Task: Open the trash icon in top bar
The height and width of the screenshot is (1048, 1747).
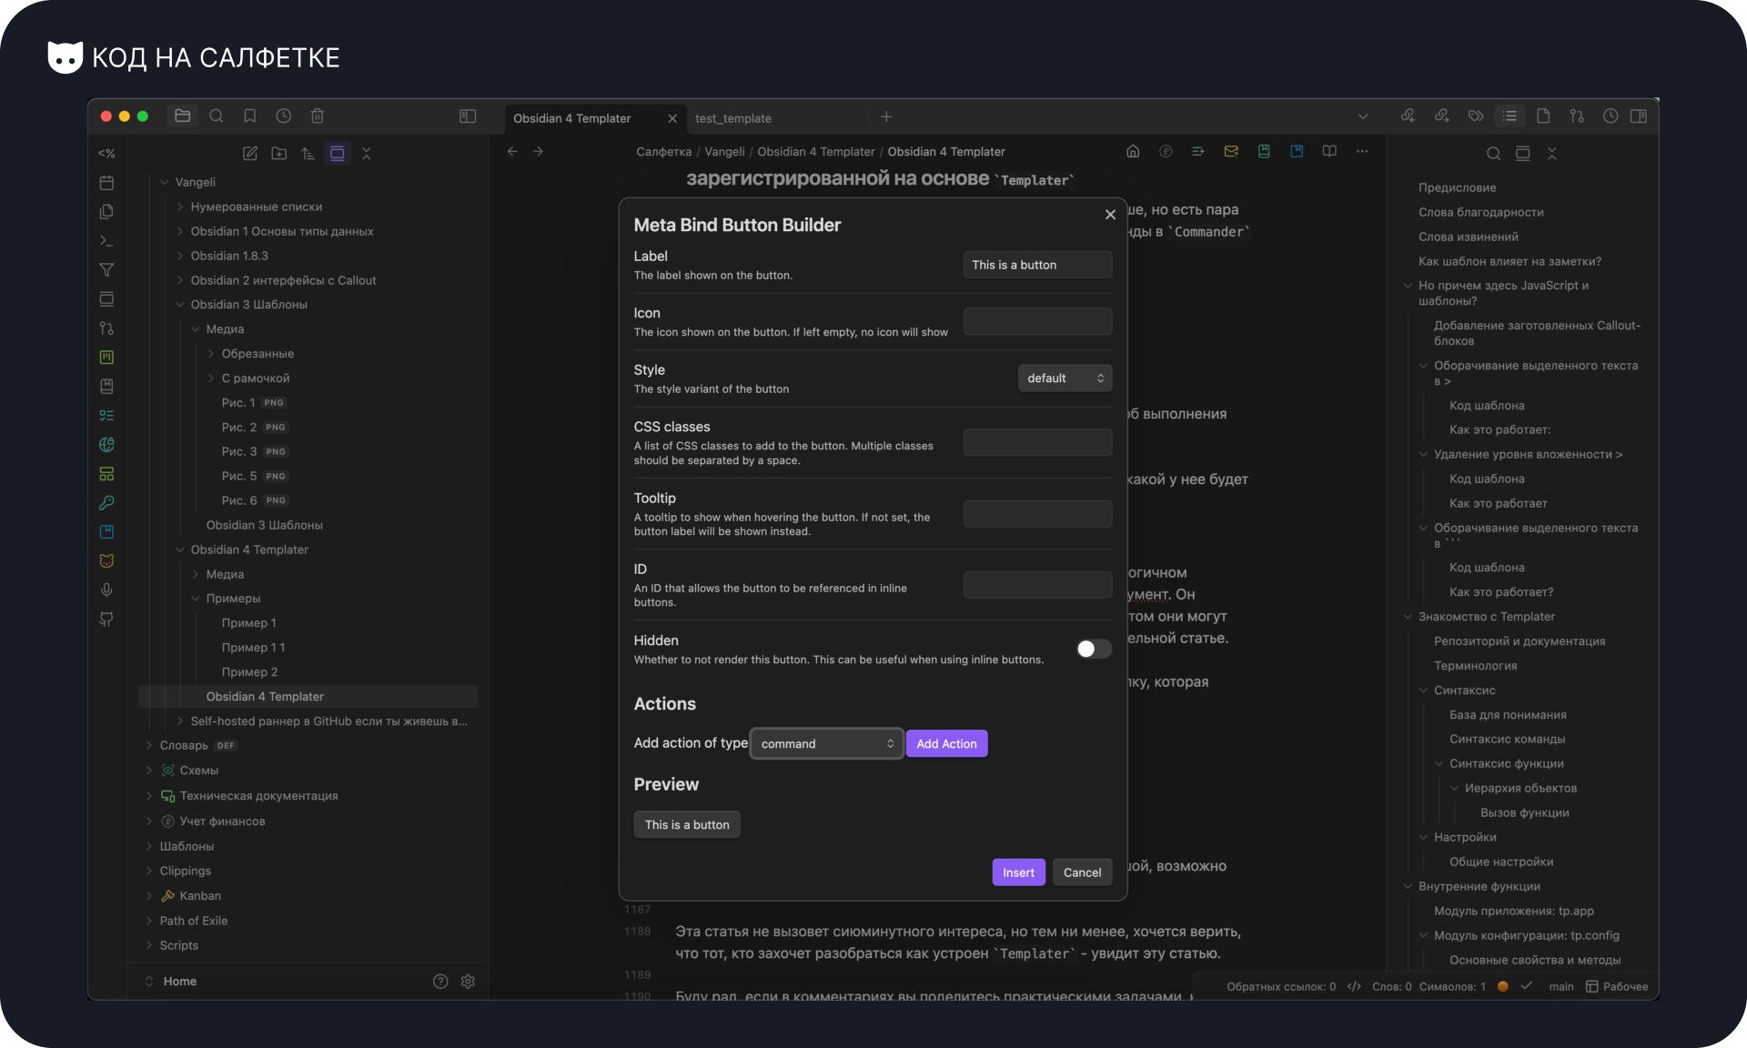Action: 318,116
